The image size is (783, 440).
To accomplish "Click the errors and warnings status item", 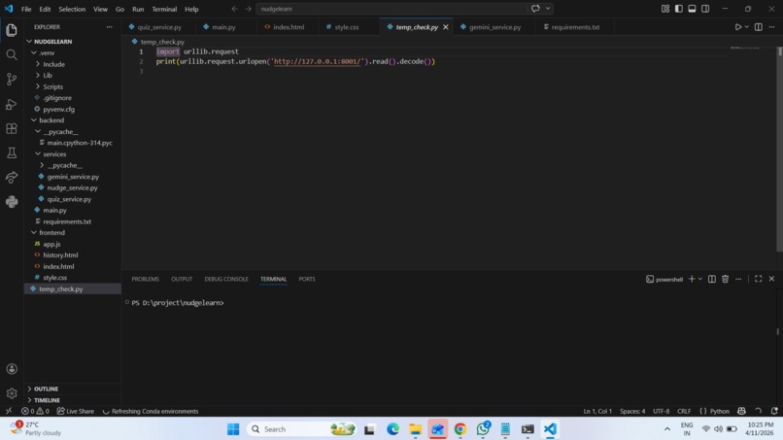I will 35,411.
